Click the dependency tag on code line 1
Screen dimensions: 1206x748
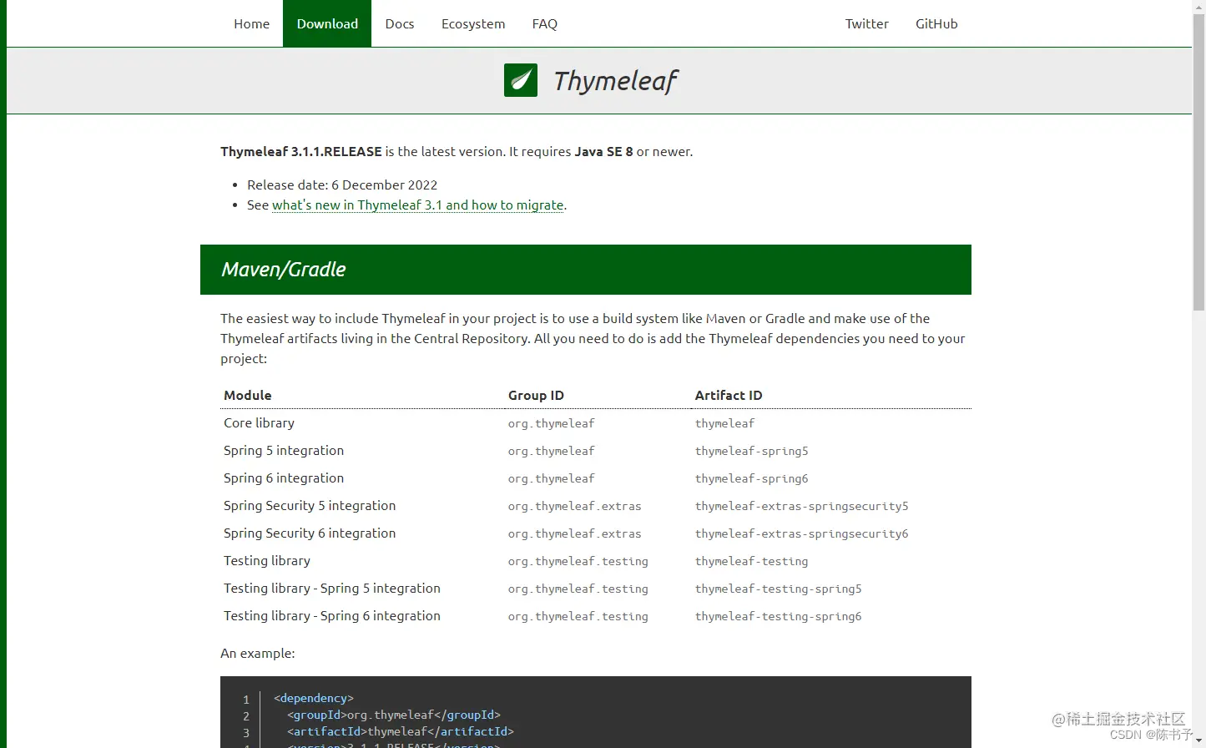pos(314,698)
